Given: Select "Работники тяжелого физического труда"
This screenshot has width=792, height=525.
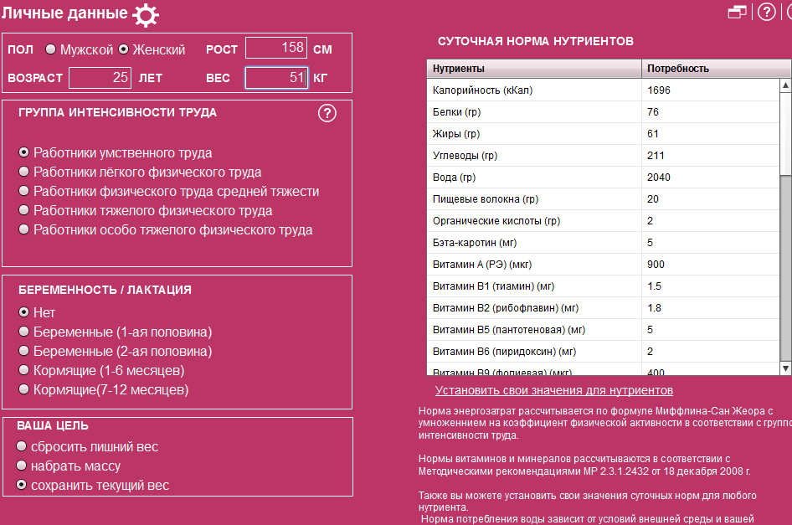Looking at the screenshot, I should [23, 211].
